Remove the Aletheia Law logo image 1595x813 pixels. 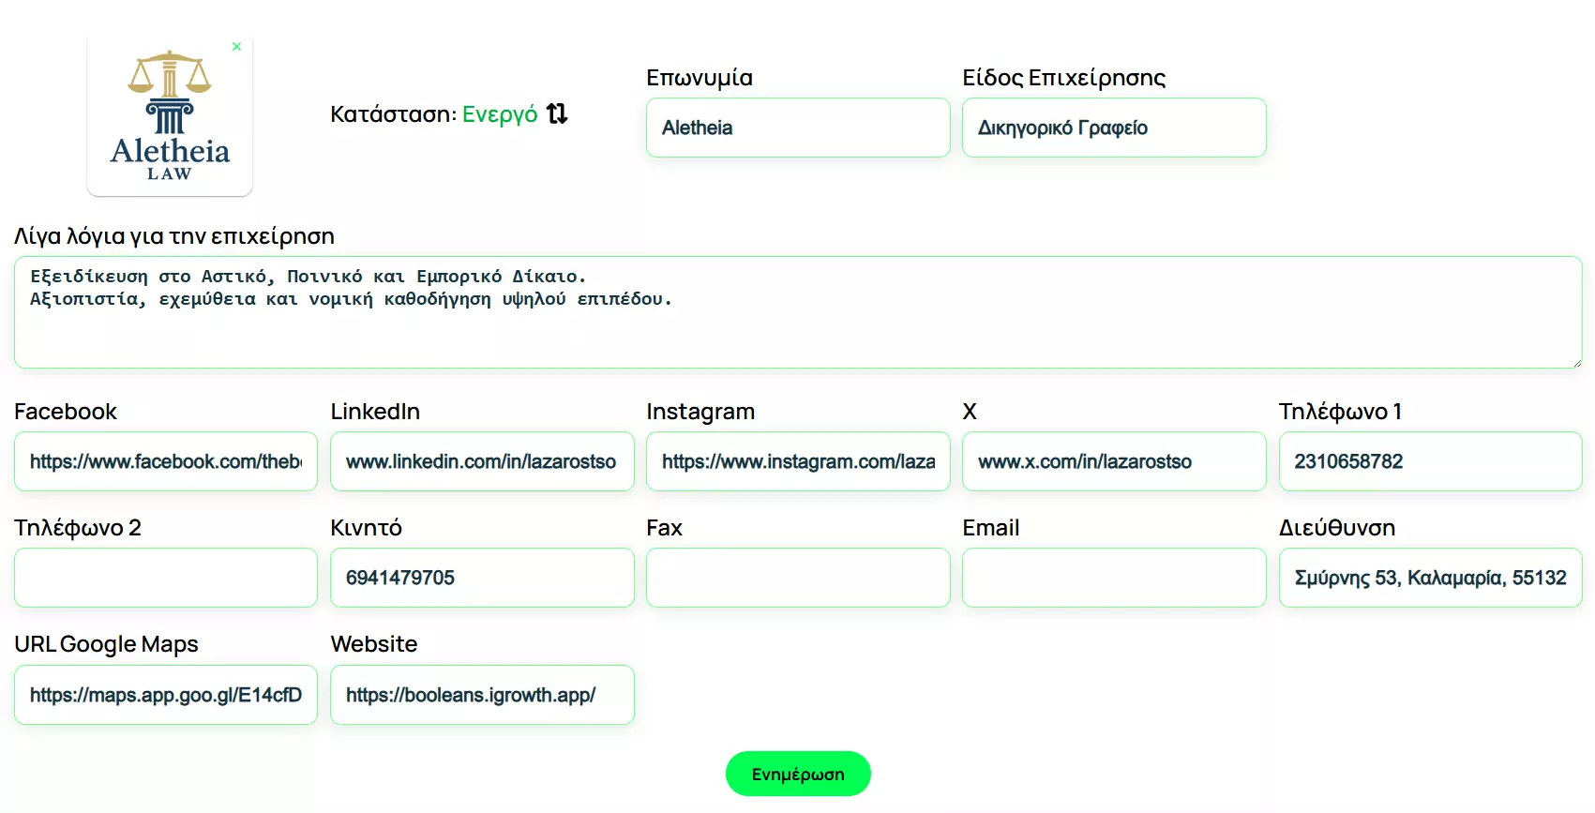click(237, 46)
